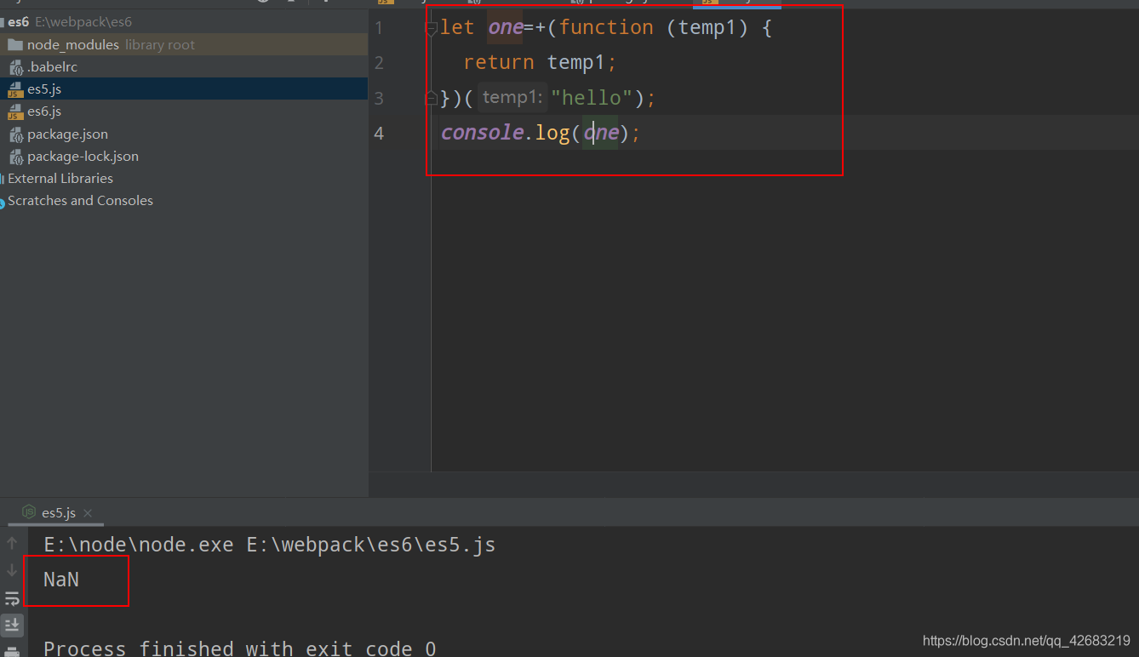Screen dimensions: 1139x657
Task: Click the "hello" string literal
Action: (592, 98)
